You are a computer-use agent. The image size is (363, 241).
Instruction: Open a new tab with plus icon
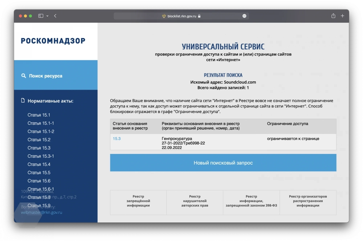pos(342,16)
